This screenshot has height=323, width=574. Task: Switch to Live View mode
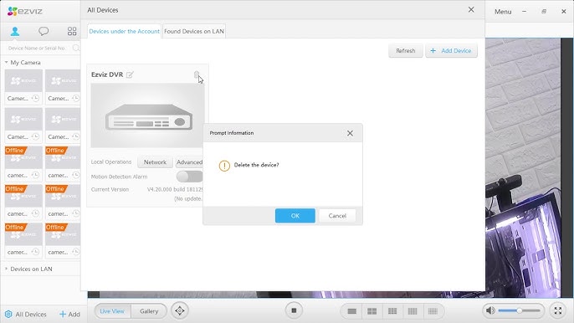(112, 311)
